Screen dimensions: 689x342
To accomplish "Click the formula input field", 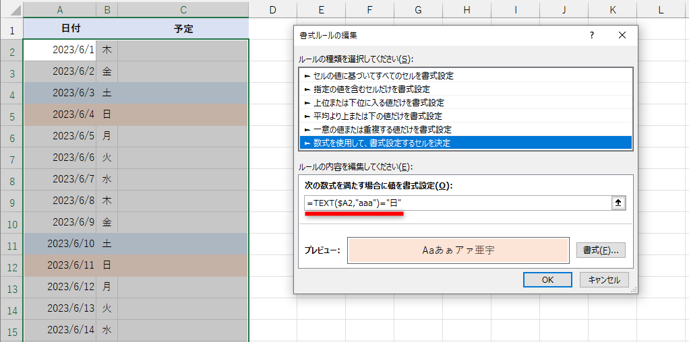I will coord(458,203).
